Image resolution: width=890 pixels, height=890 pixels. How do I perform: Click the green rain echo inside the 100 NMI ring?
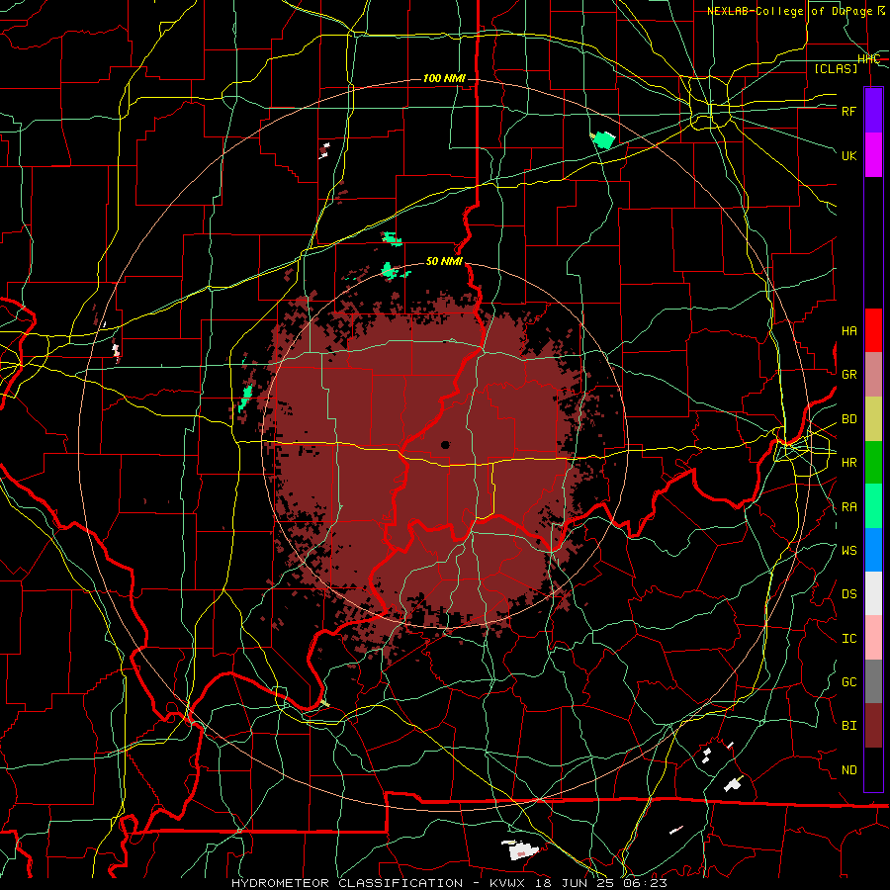(x=603, y=139)
